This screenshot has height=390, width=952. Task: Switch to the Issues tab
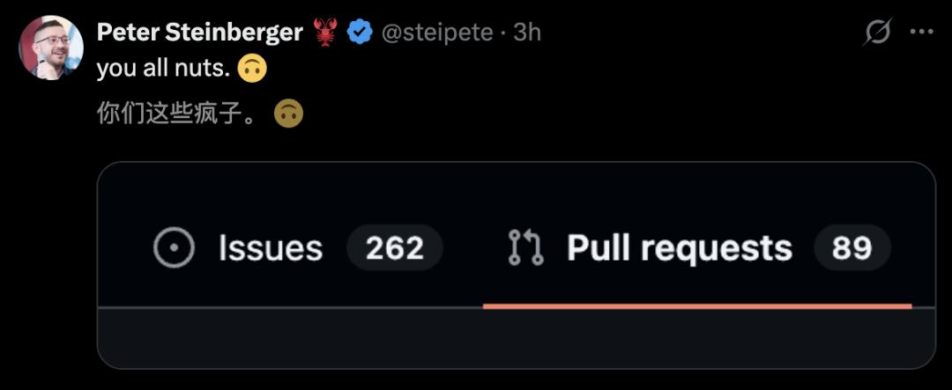point(270,248)
